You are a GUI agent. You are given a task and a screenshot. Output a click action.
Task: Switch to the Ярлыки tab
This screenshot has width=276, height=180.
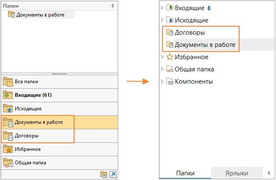click(237, 173)
